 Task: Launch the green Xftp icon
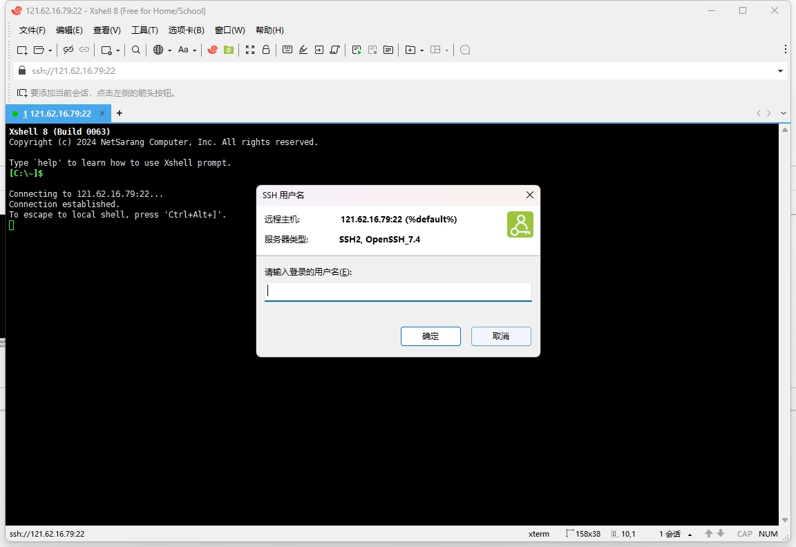pos(229,50)
